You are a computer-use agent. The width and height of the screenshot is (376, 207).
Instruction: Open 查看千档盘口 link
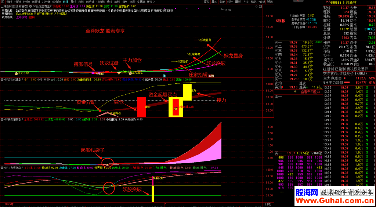311,91
